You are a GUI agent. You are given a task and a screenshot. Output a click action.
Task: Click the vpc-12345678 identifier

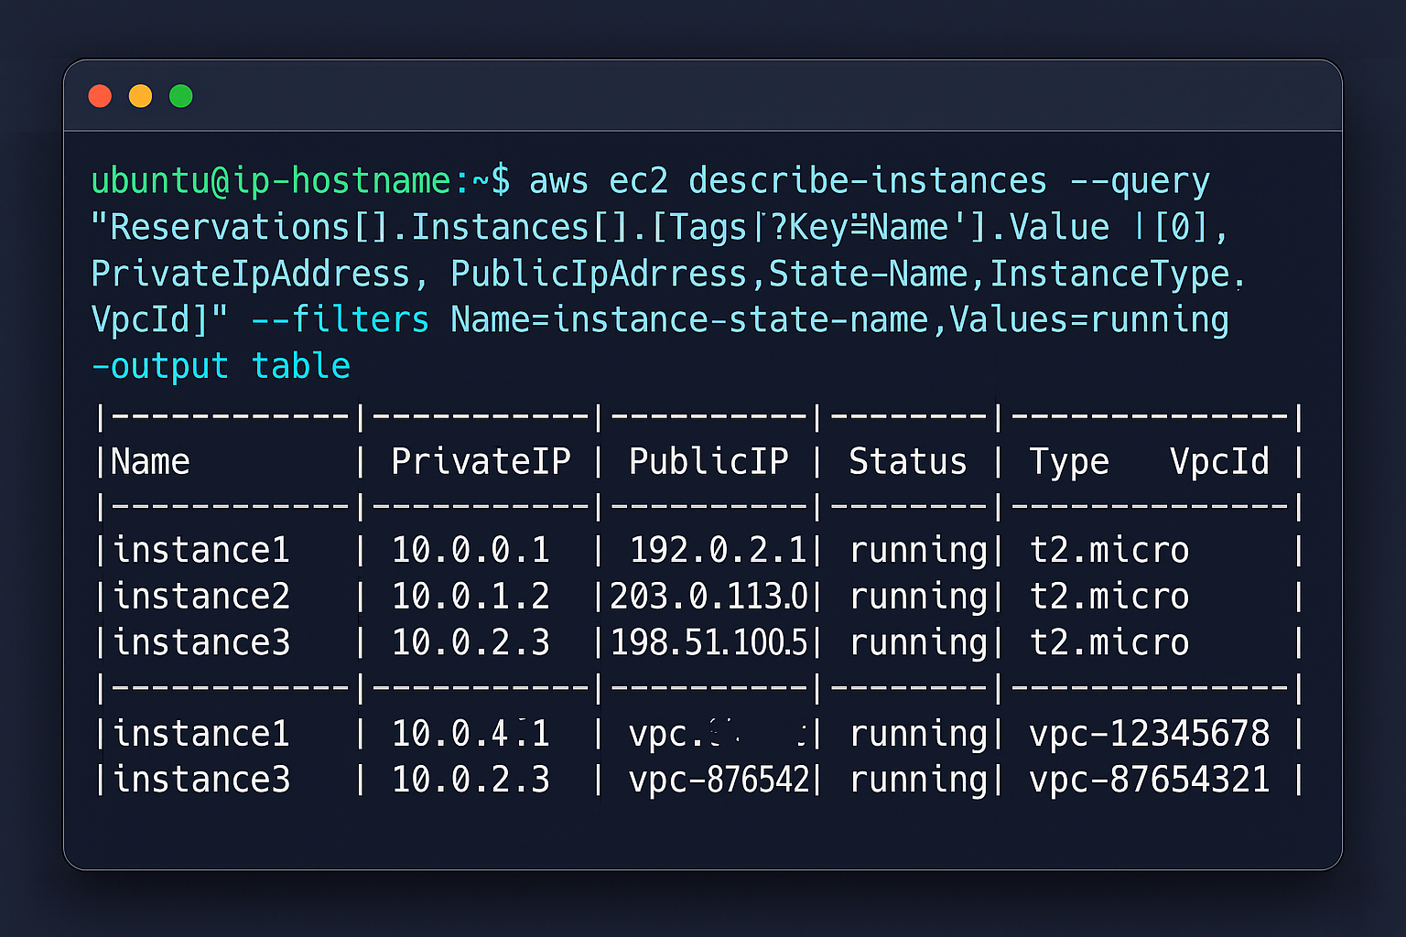pyautogui.click(x=1150, y=733)
